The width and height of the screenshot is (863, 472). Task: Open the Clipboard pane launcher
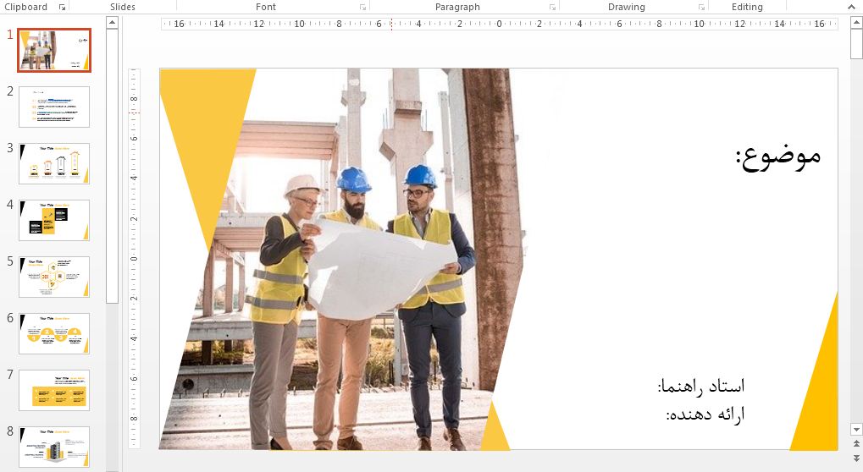pos(63,8)
